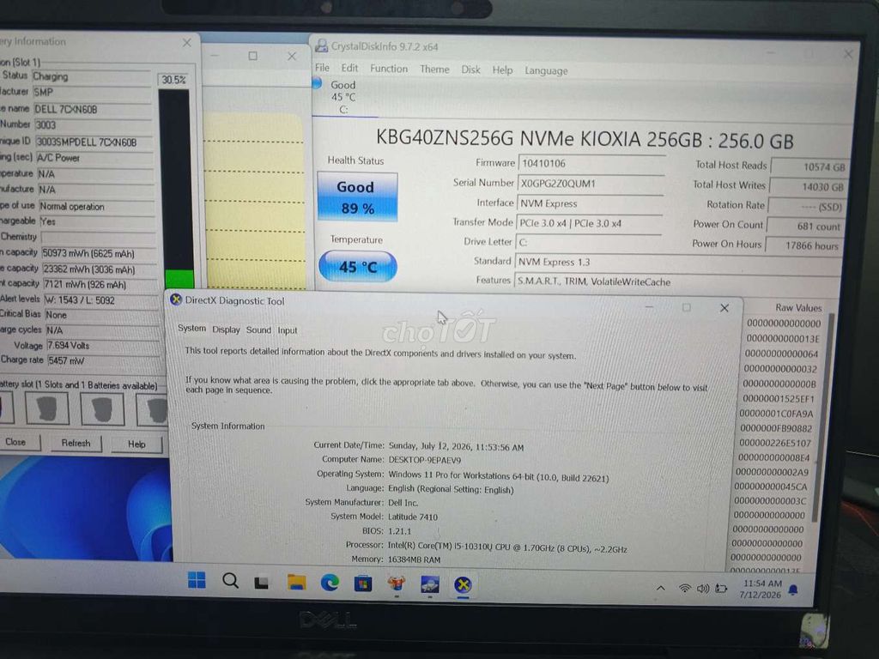
Task: Click Total Host Reads value 10574 GB
Action: point(809,166)
